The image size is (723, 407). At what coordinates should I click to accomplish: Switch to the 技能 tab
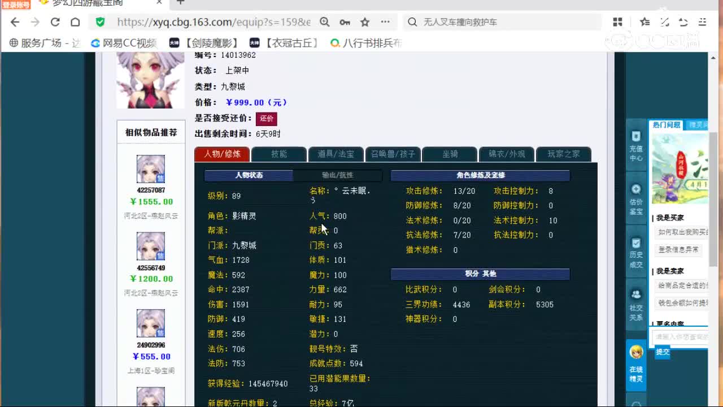(279, 154)
